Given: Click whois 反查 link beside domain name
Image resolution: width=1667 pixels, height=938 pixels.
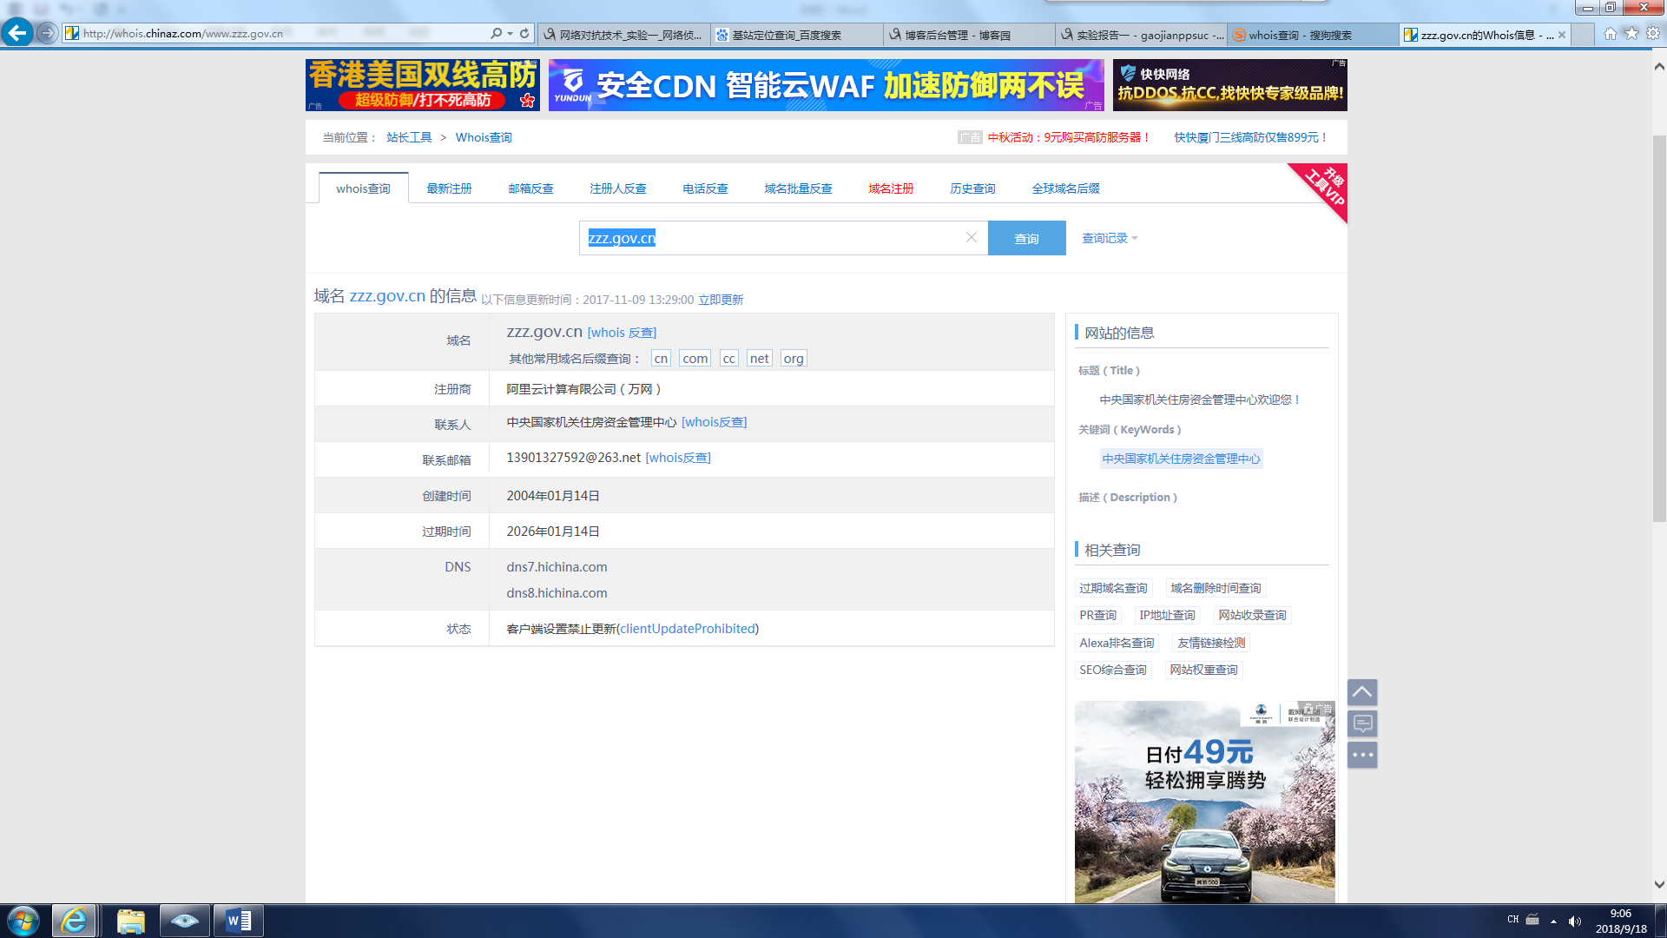Looking at the screenshot, I should tap(622, 333).
